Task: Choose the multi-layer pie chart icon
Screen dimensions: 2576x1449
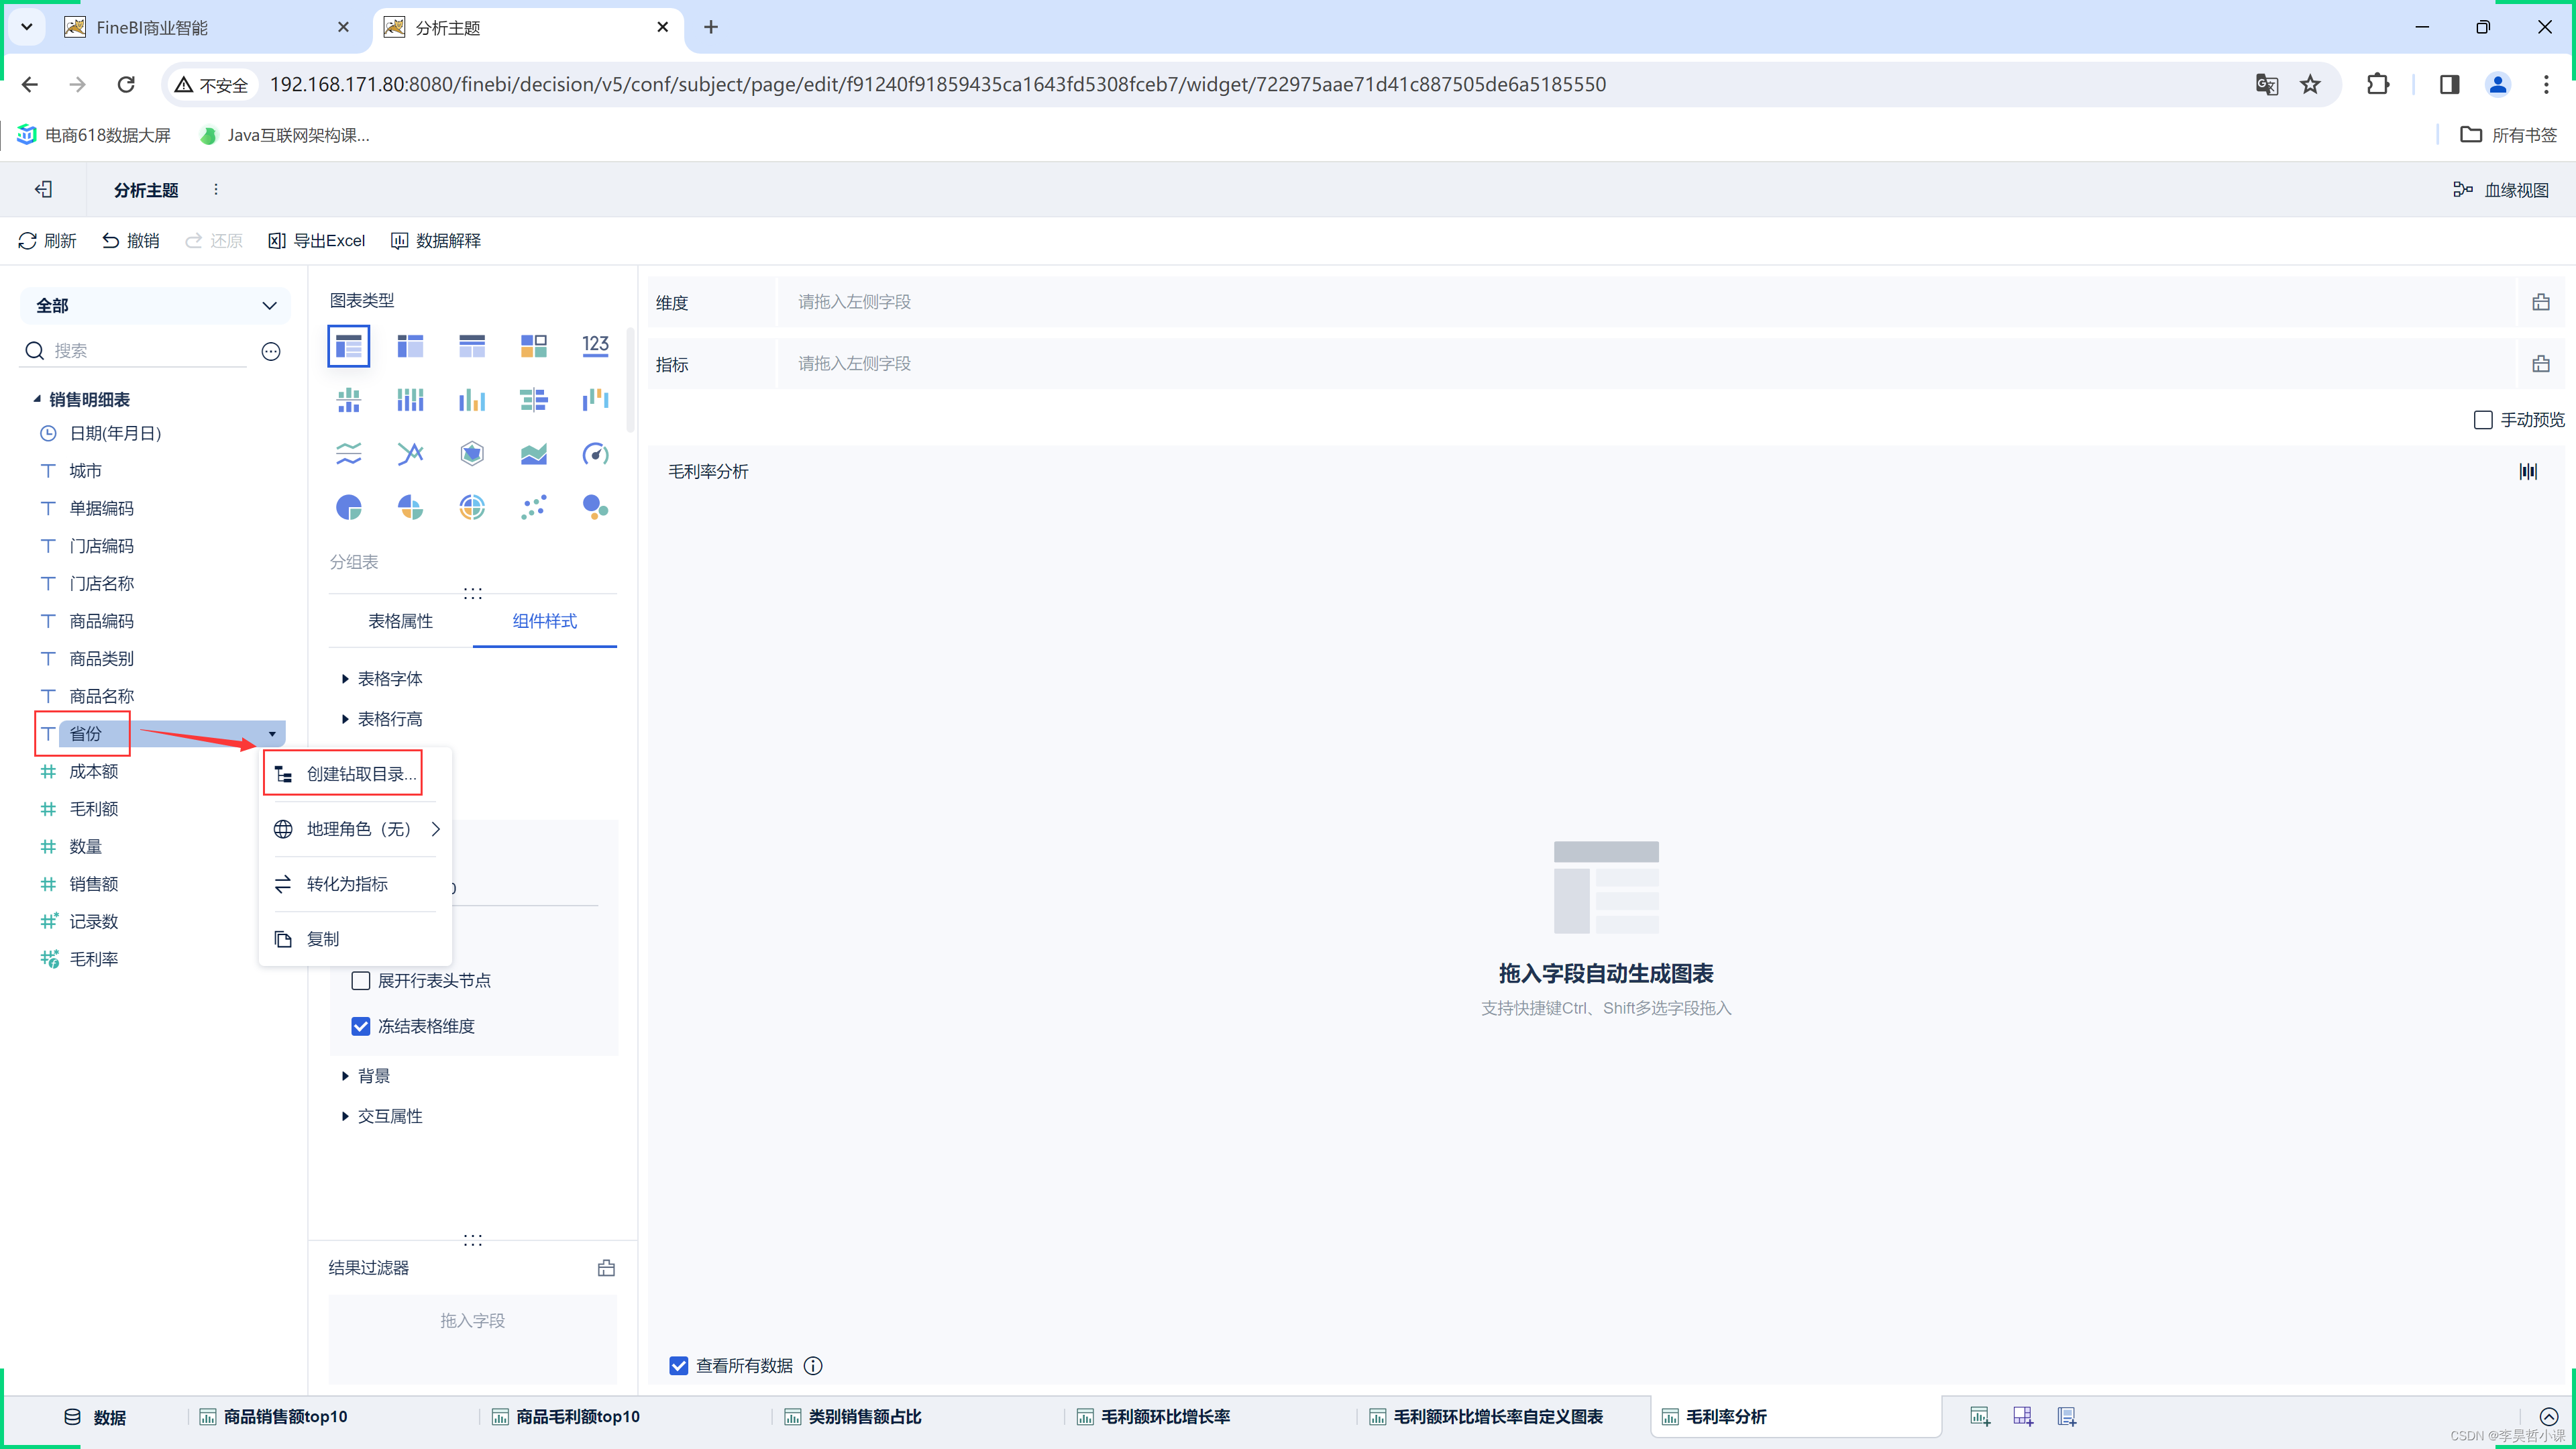Action: click(472, 508)
